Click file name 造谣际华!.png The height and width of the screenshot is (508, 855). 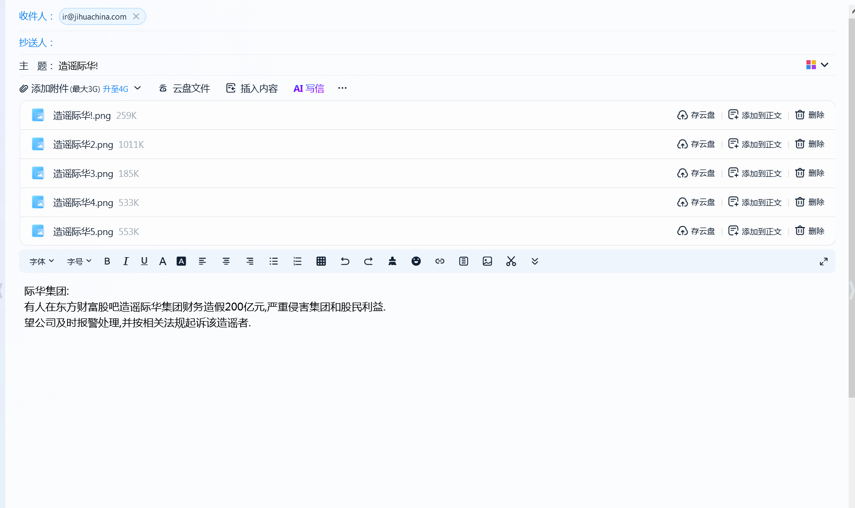coord(82,116)
